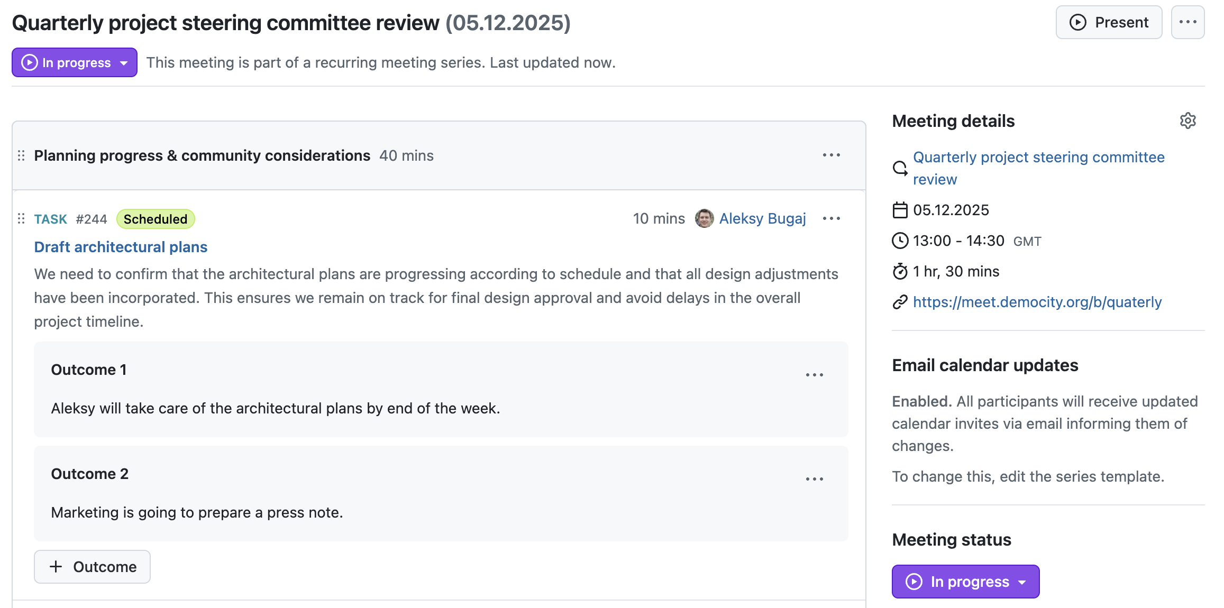Click the Scheduled status pill on task #244
Screen dimensions: 1224x608
pyautogui.click(x=155, y=218)
